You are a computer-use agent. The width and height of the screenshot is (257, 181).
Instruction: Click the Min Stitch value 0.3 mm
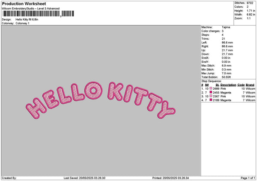click(227, 70)
